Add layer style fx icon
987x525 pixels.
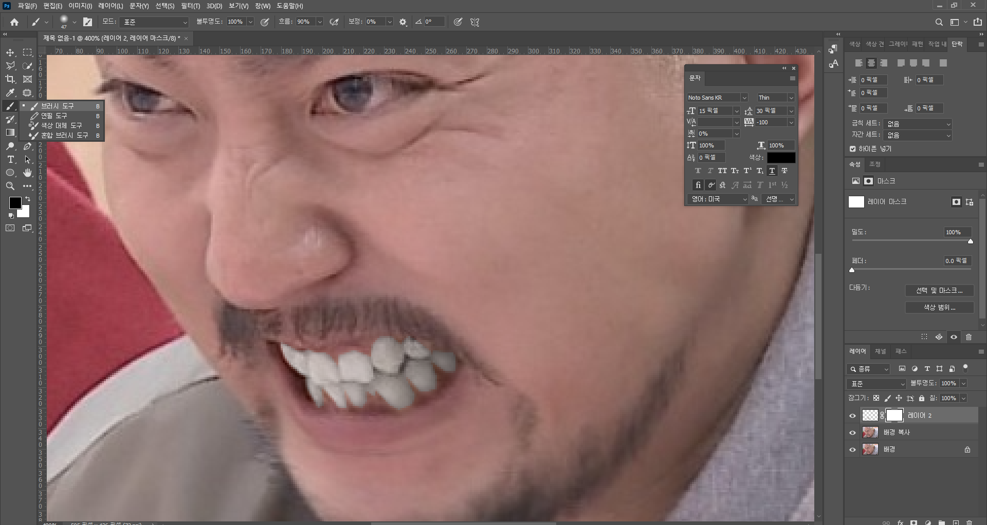[901, 522]
